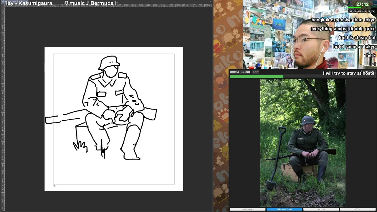Click the 'I will try to stay at hostel' caption

pyautogui.click(x=349, y=73)
